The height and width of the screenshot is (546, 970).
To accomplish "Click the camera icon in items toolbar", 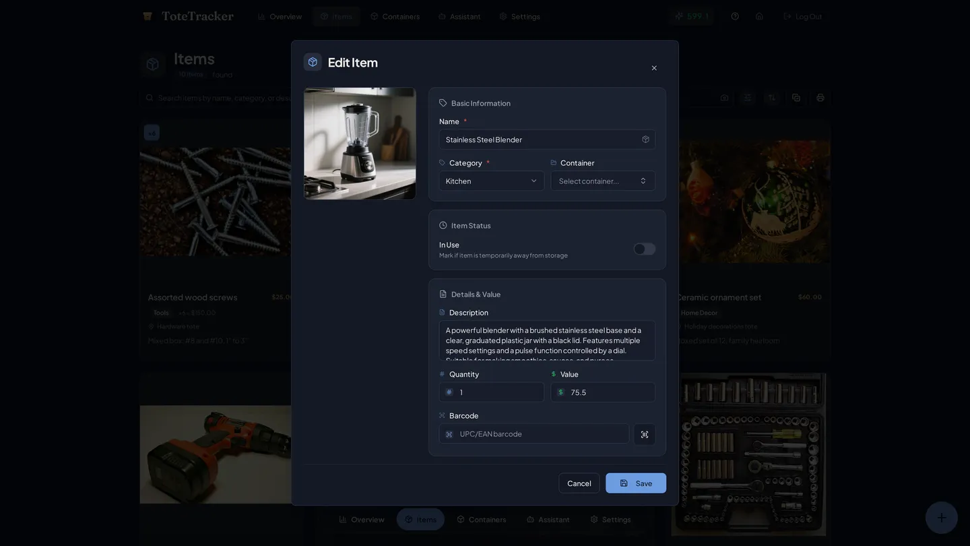I will 725,98.
